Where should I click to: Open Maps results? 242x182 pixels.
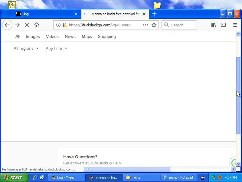click(87, 36)
